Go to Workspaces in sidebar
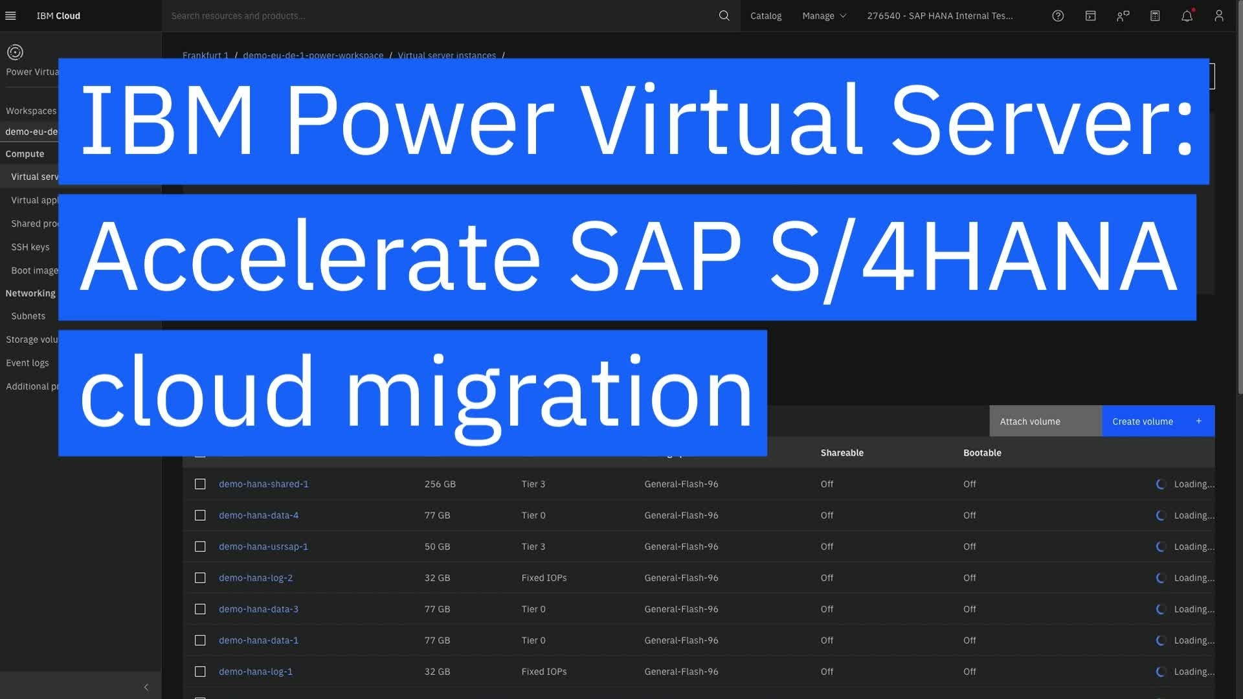1243x699 pixels. 31,111
